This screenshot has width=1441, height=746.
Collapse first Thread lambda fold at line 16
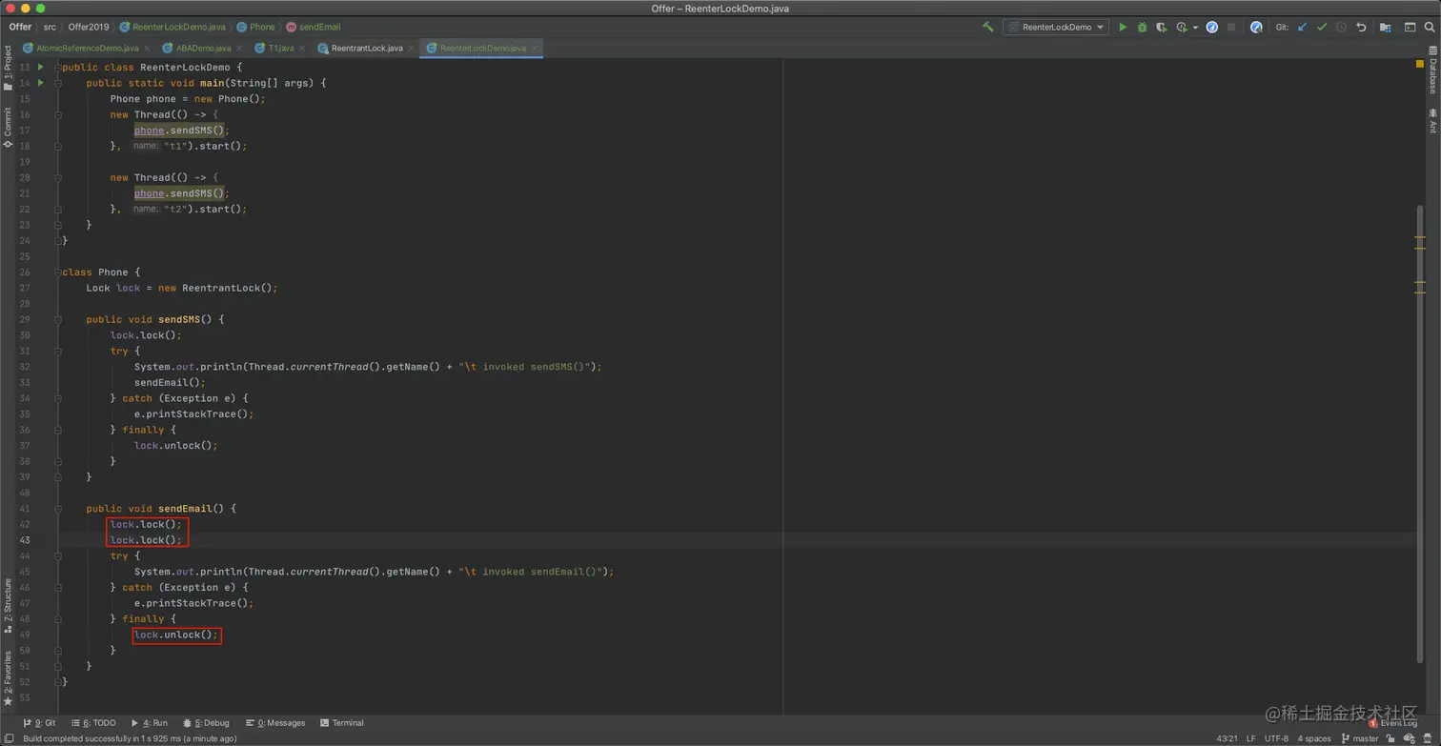(58, 114)
